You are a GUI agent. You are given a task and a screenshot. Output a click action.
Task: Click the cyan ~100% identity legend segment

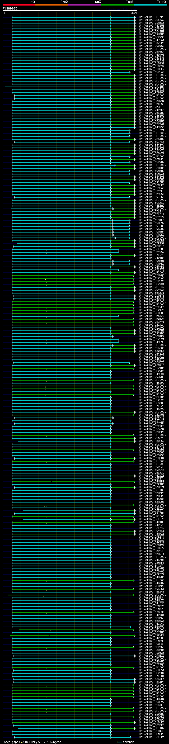[150, 5]
